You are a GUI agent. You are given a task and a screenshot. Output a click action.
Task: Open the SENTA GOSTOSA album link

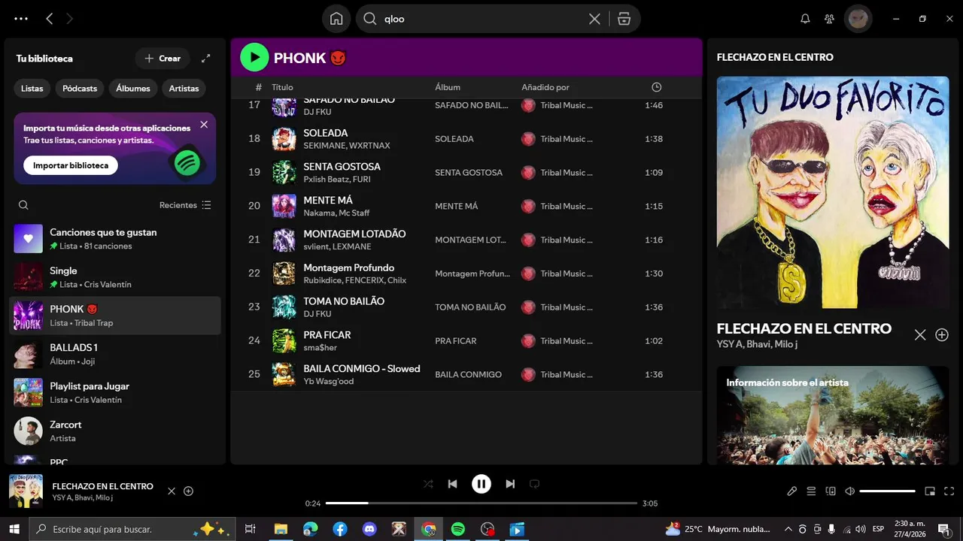point(469,173)
